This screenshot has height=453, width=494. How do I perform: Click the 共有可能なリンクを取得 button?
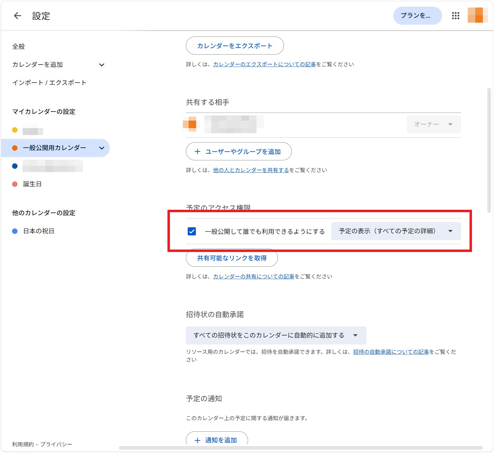pyautogui.click(x=231, y=258)
